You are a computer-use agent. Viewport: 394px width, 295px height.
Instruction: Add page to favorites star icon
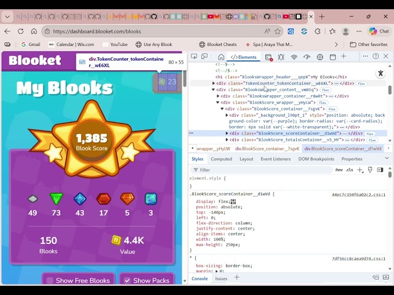click(278, 31)
